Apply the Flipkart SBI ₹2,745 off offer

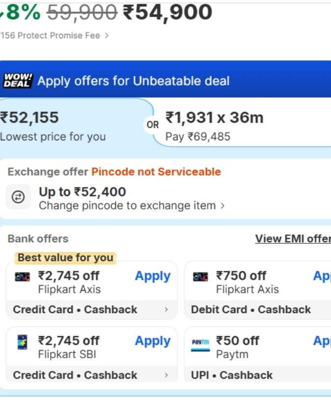click(x=153, y=341)
